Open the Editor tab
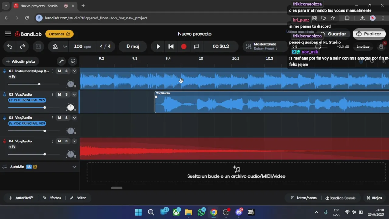Screen dimensions: 389x219 [x=78, y=198]
